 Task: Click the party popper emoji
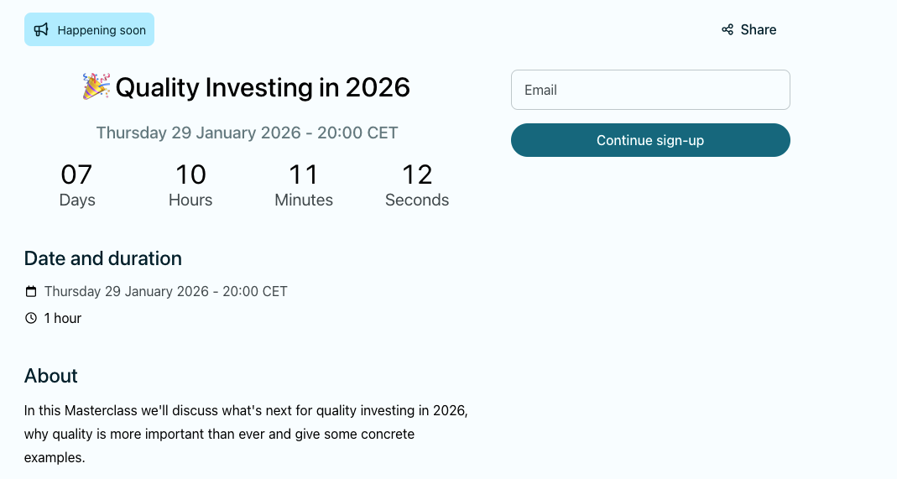[x=96, y=86]
